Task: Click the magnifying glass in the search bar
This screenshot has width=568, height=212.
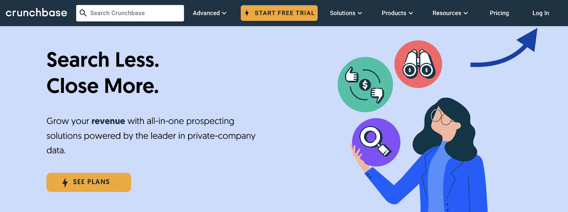Action: coord(83,13)
